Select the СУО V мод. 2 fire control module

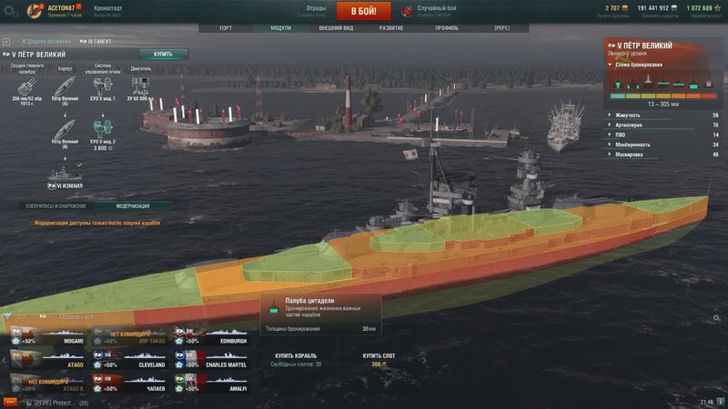coord(103,129)
